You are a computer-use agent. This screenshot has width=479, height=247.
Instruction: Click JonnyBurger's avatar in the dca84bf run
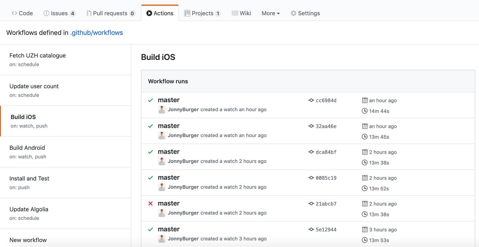[x=162, y=161]
